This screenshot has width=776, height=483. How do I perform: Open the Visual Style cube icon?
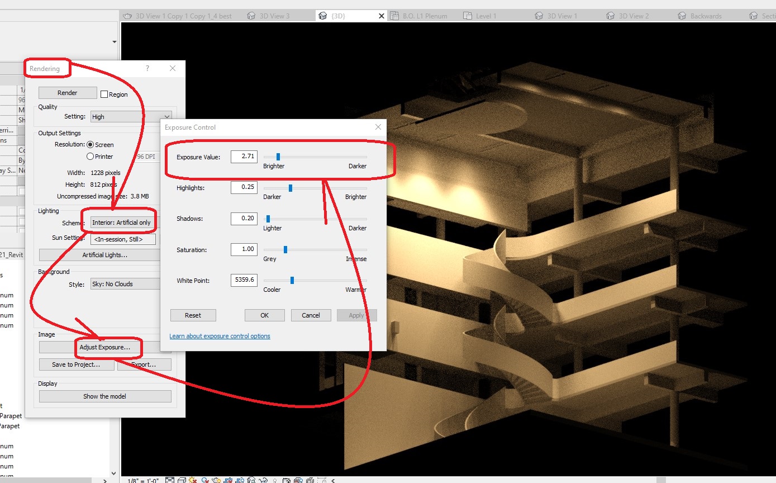(x=182, y=480)
